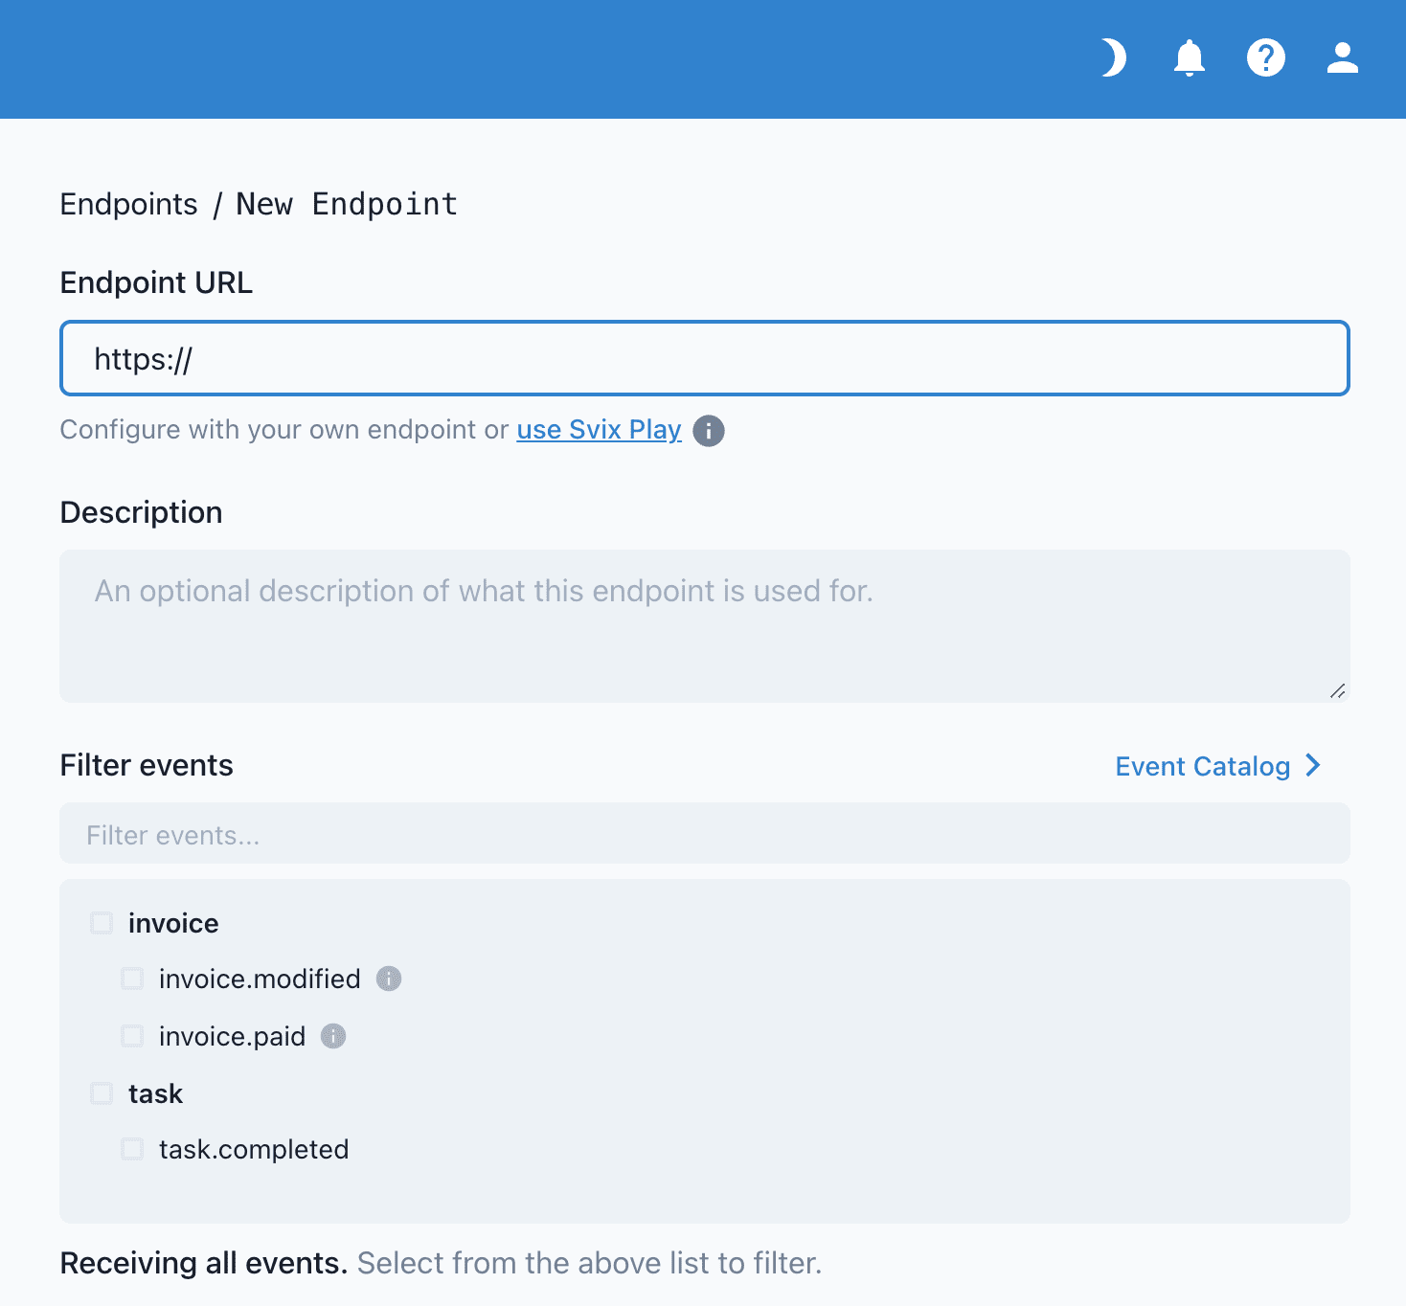The image size is (1406, 1306).
Task: Open the use Svix Play link
Action: pyautogui.click(x=598, y=430)
